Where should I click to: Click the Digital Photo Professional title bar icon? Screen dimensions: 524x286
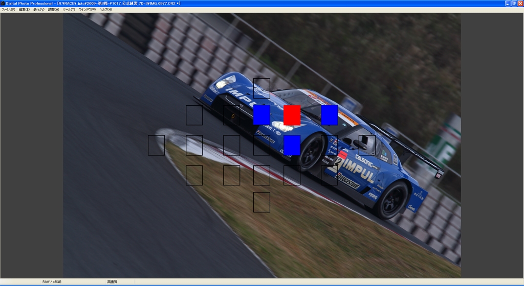pos(3,4)
